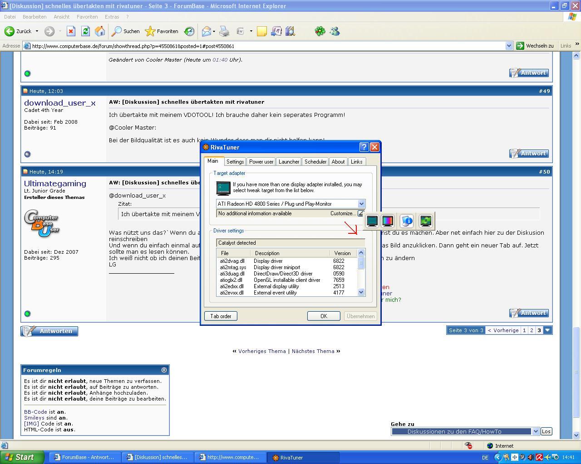Click Antwort button on post #50
This screenshot has height=464, width=581.
click(529, 313)
